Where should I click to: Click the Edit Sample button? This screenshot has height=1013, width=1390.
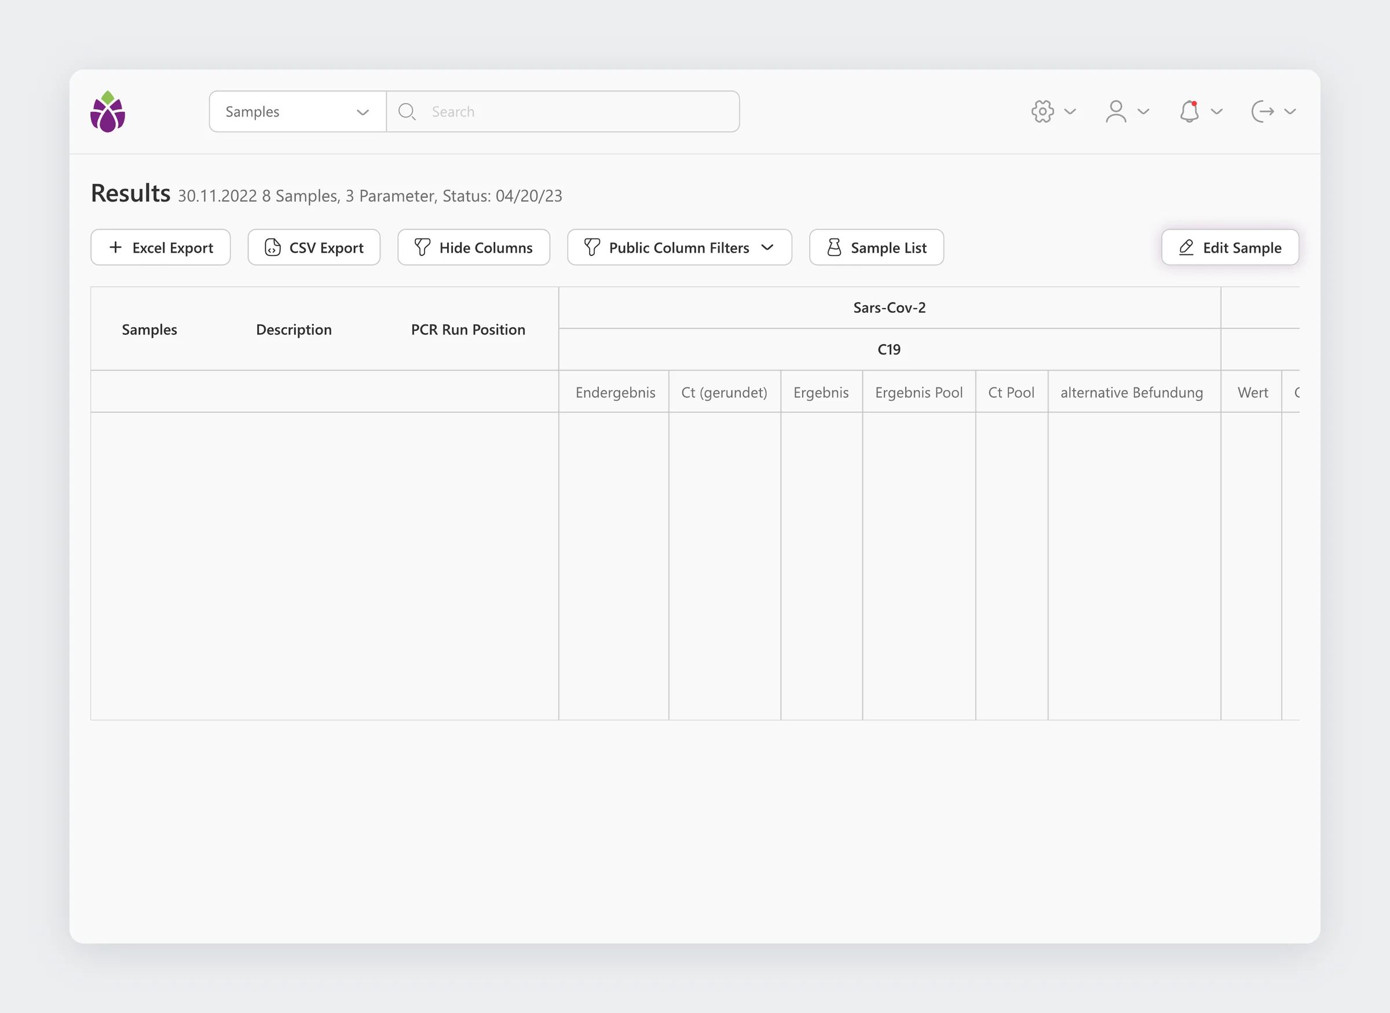1230,248
